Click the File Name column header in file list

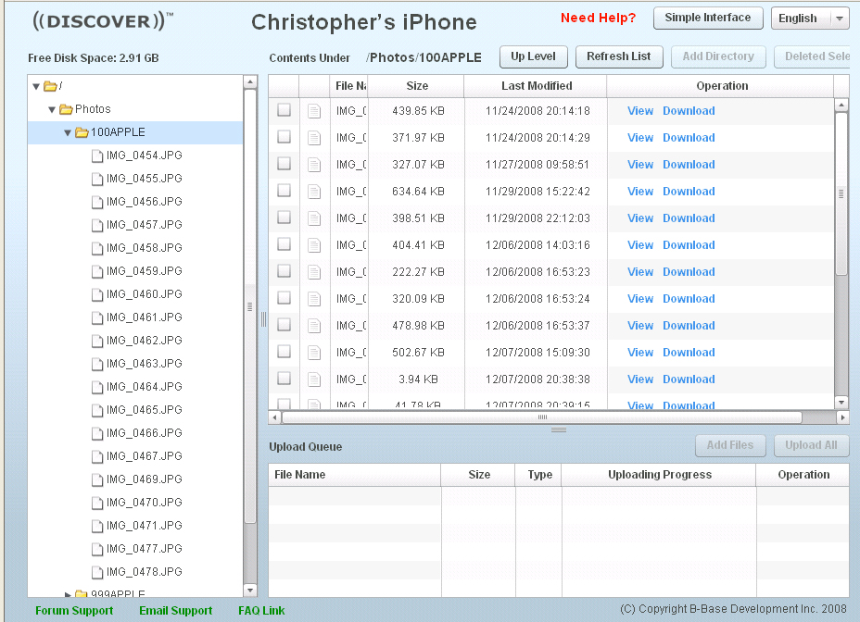click(349, 86)
